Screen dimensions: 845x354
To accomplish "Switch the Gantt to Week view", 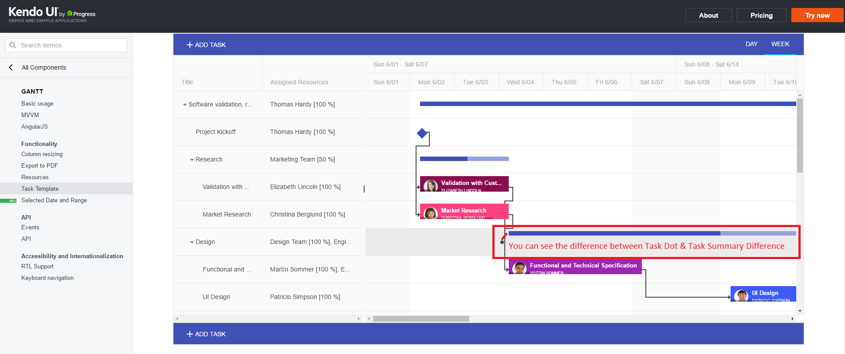I will click(780, 44).
